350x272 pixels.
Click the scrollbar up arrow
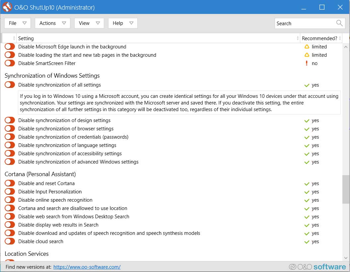click(346, 47)
